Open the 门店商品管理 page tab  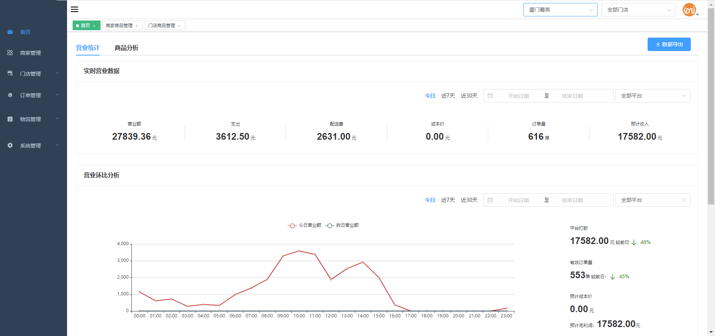pyautogui.click(x=162, y=25)
